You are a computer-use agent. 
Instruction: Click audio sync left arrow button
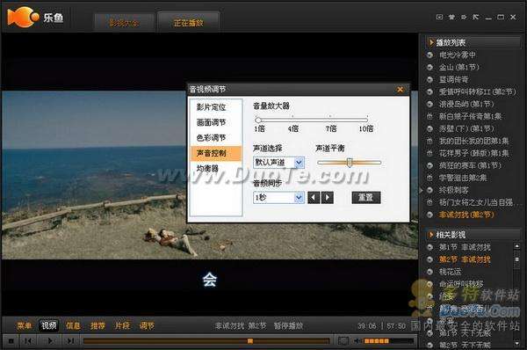point(314,198)
